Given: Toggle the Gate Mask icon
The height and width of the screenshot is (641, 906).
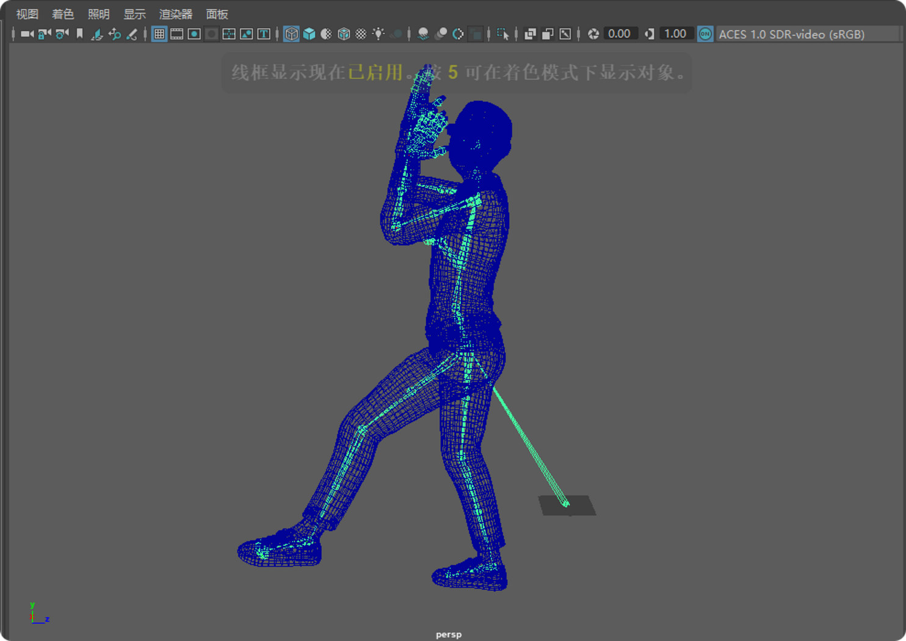Looking at the screenshot, I should (x=212, y=34).
